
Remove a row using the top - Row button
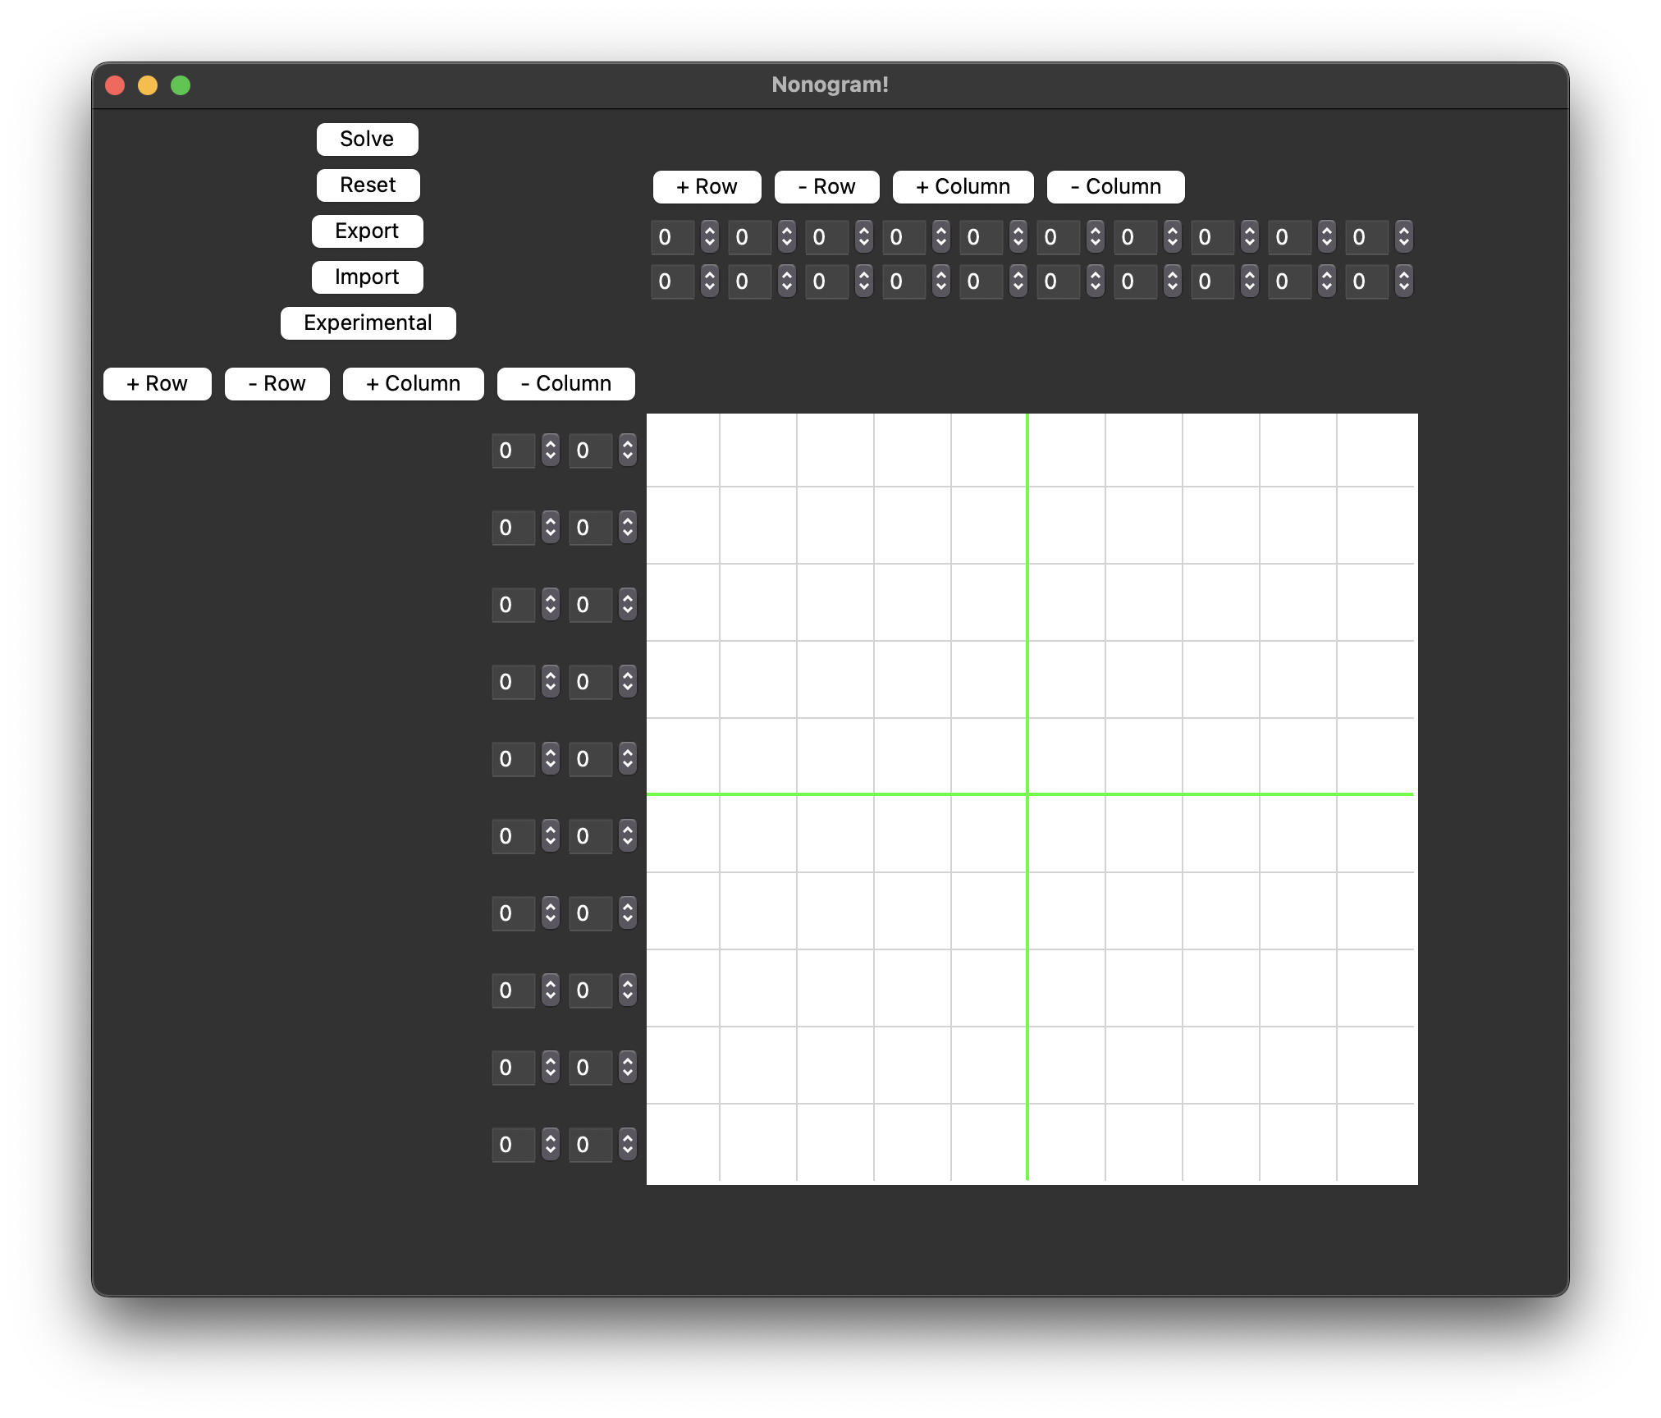[826, 186]
